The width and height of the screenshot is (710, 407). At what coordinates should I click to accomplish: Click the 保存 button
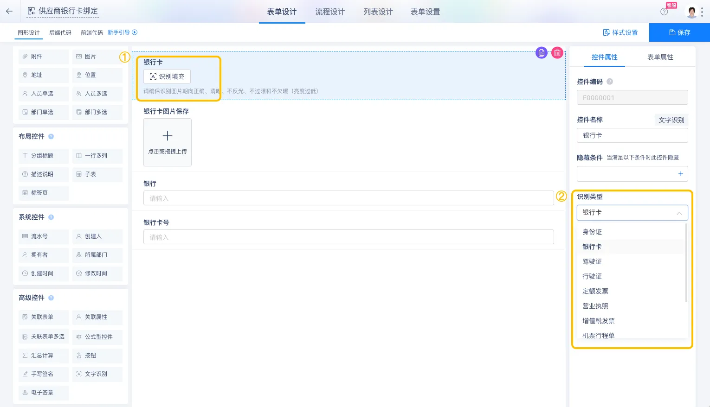(679, 32)
